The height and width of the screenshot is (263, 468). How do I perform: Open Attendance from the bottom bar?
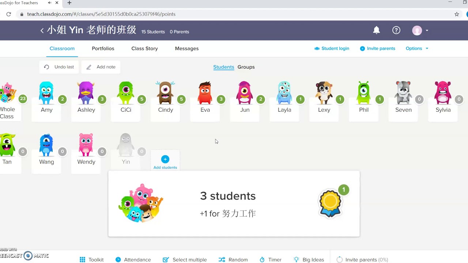[133, 260]
